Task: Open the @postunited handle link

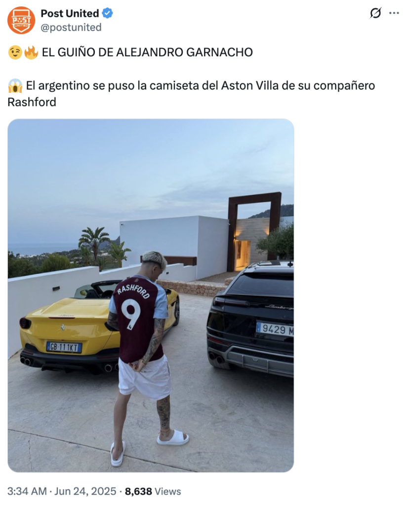Action: click(x=71, y=28)
